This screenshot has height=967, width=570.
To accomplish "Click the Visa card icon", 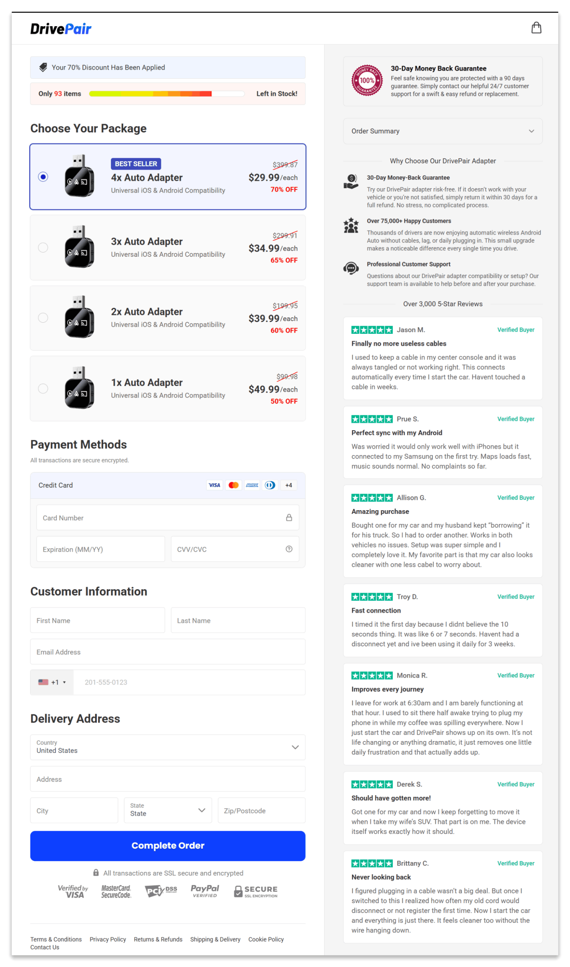I will pyautogui.click(x=215, y=485).
